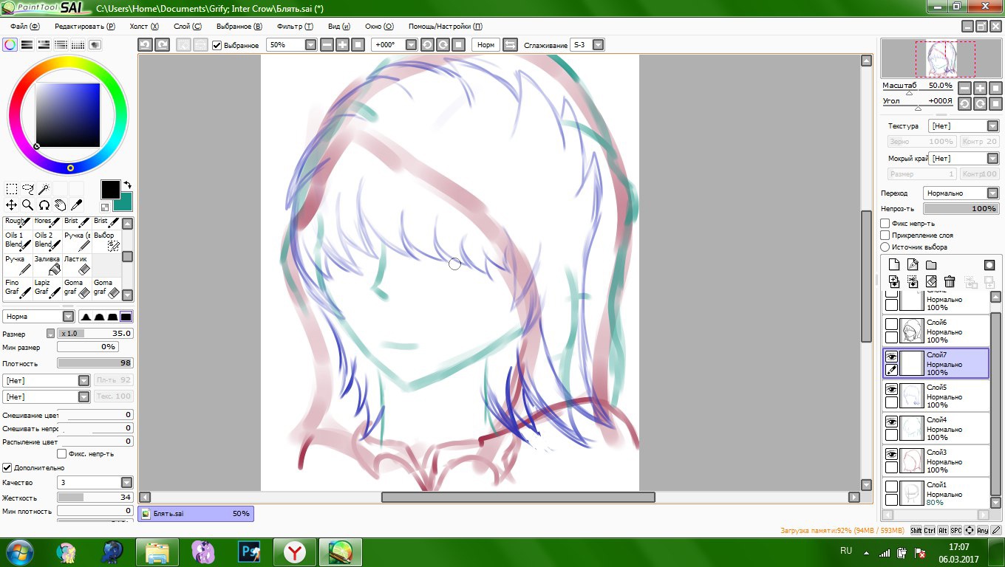
Task: Choose the Выбор selection pen tool
Action: (x=106, y=241)
